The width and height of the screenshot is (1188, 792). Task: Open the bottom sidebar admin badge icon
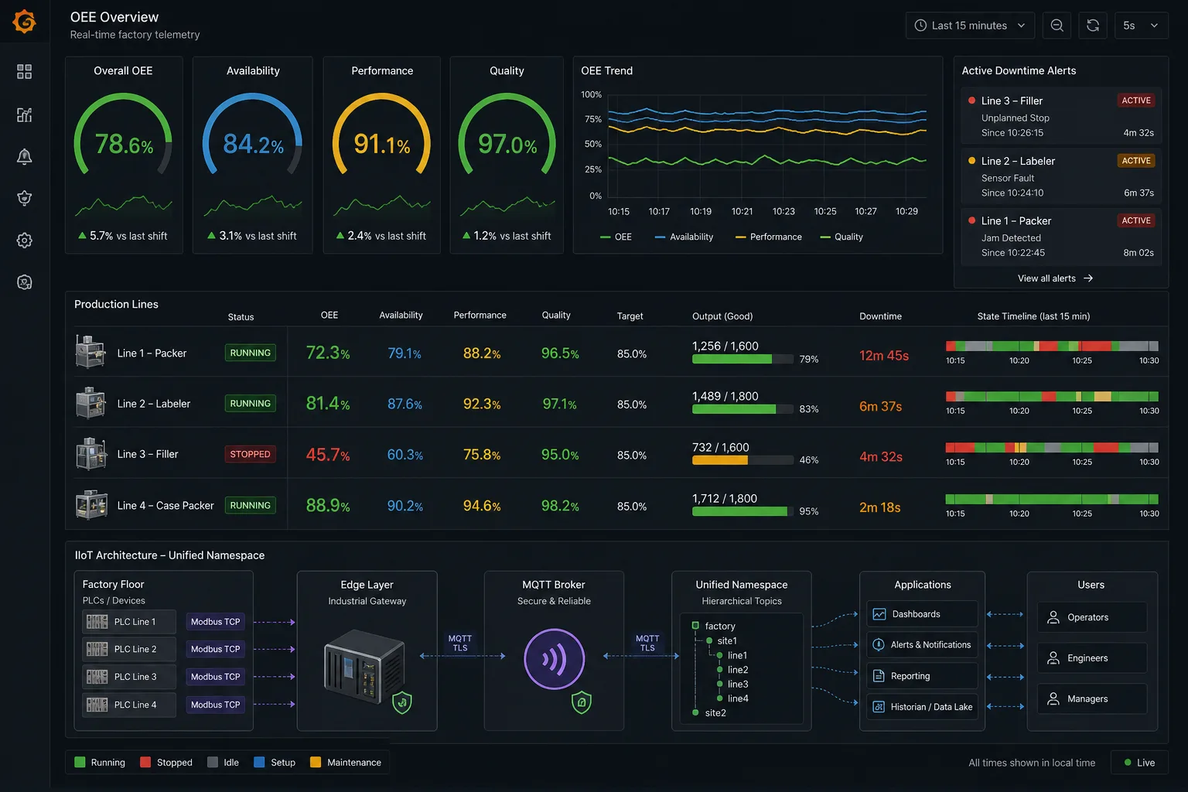[x=25, y=282]
